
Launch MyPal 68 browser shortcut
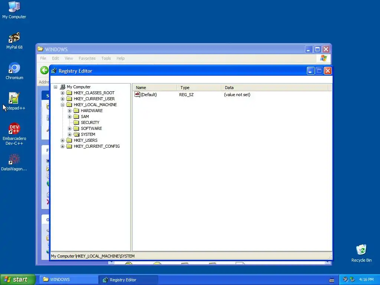(14, 40)
